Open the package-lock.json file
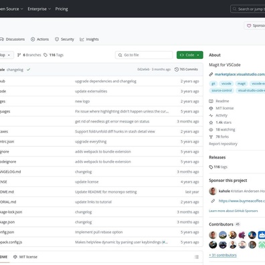 pyautogui.click(x=11, y=212)
